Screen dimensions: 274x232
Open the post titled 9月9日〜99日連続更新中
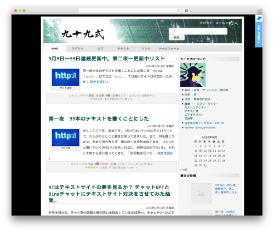tap(106, 59)
